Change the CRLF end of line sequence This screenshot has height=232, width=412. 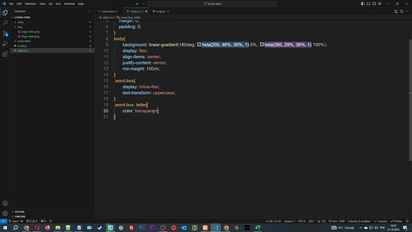(311, 221)
